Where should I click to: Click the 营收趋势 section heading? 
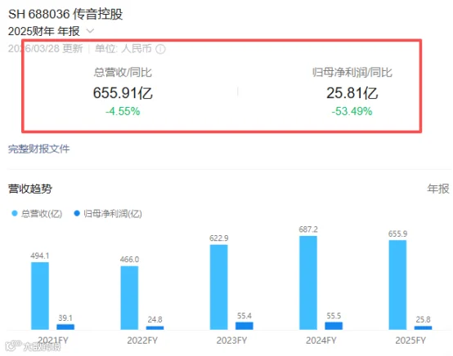tap(30, 189)
